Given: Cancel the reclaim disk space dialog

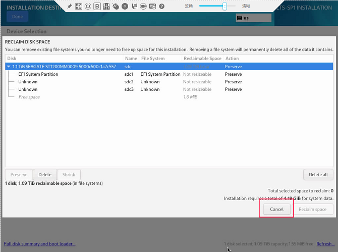Looking at the screenshot, I should coord(276,209).
